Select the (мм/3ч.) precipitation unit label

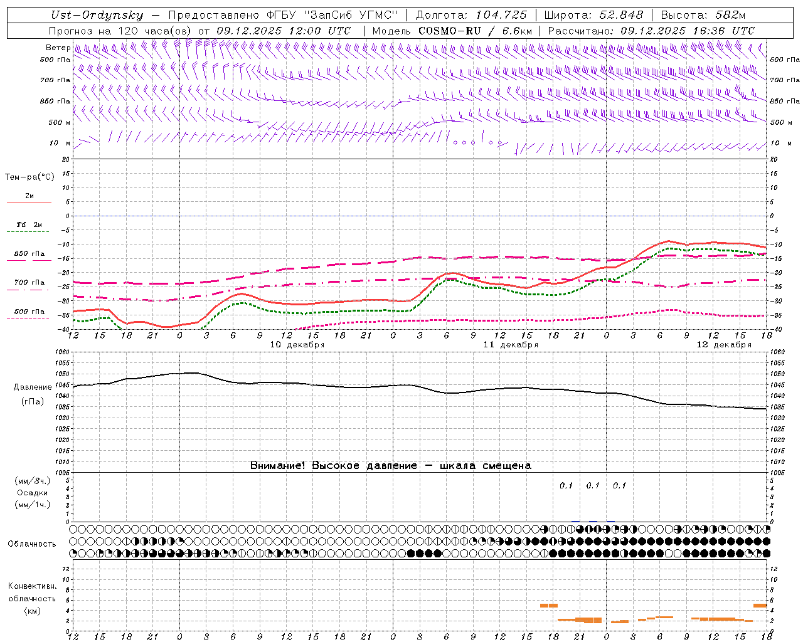point(33,481)
